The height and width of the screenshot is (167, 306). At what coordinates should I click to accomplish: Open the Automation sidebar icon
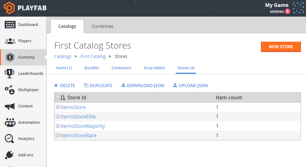tap(10, 123)
